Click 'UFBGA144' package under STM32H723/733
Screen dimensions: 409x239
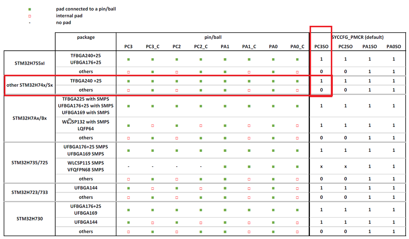point(86,188)
